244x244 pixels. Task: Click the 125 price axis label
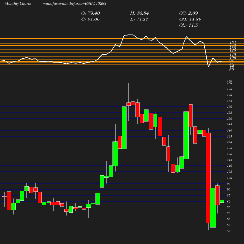(230, 148)
